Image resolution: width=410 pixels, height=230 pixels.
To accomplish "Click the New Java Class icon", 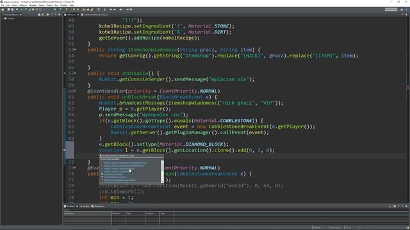I will click(x=78, y=10).
